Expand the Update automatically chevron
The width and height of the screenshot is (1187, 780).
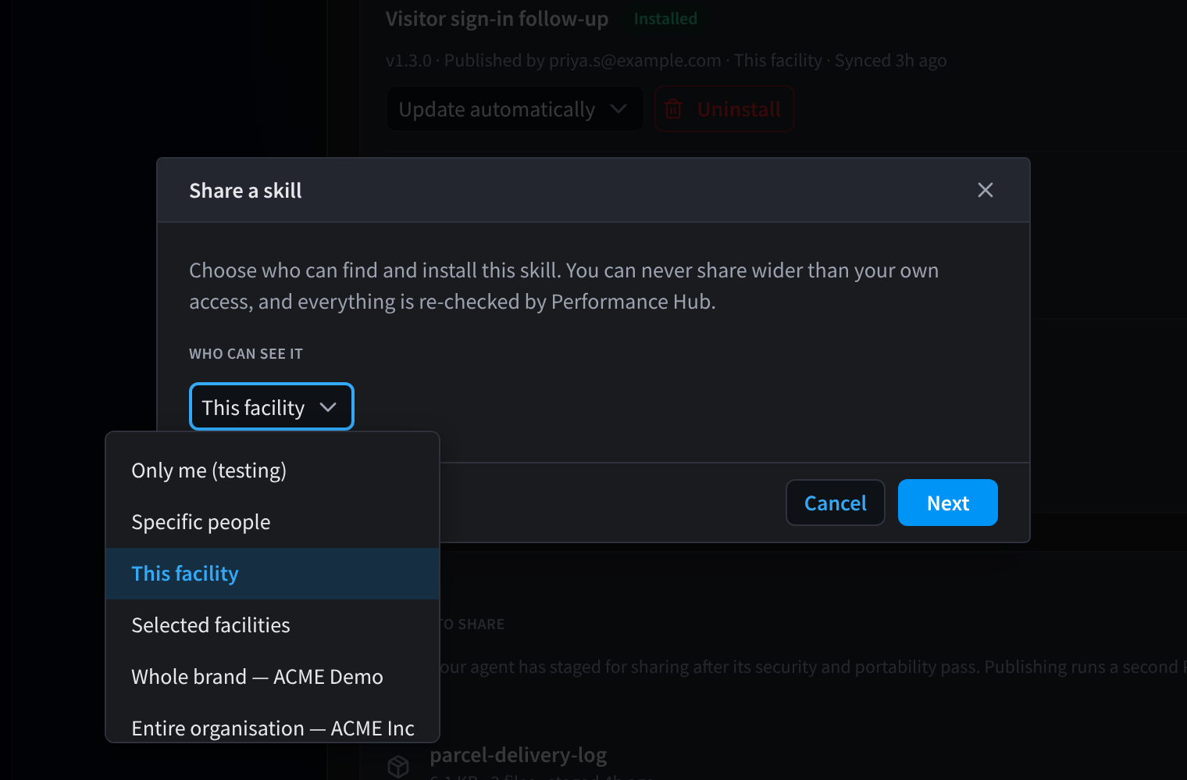618,109
